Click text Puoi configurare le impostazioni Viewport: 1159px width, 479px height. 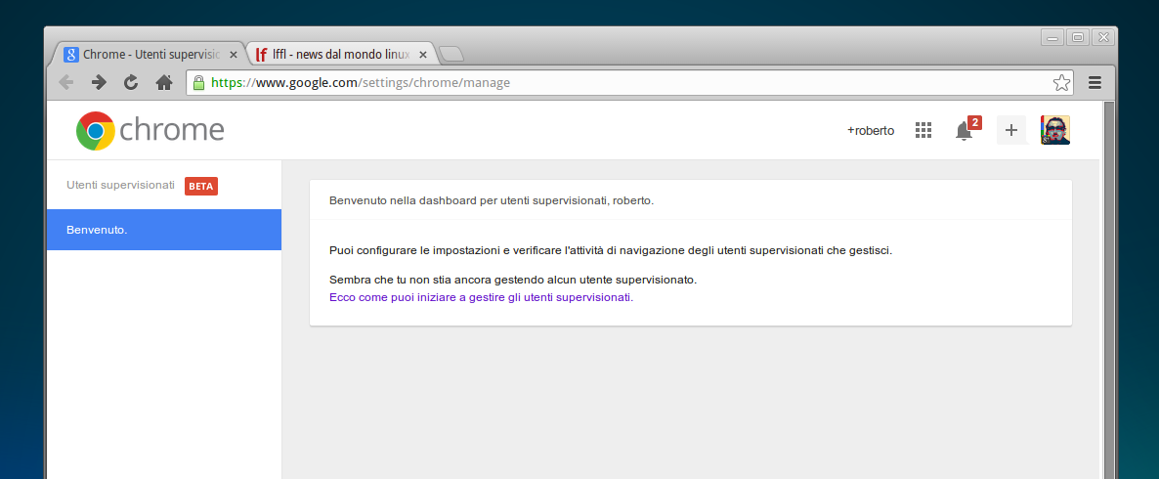611,250
